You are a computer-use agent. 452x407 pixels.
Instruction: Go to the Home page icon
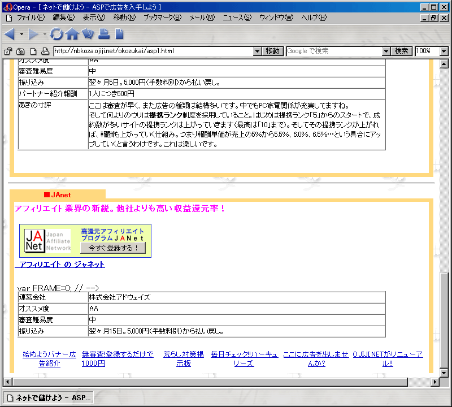point(72,34)
